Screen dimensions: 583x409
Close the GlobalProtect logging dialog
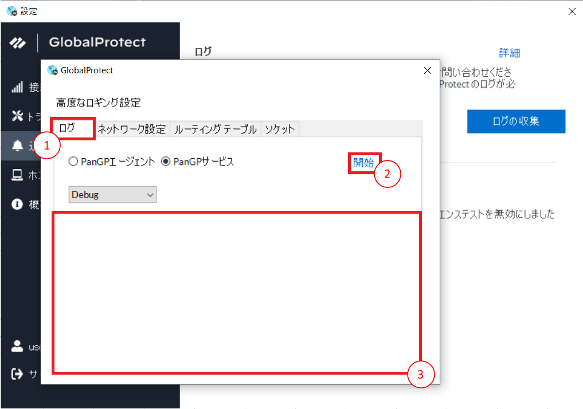pyautogui.click(x=428, y=70)
